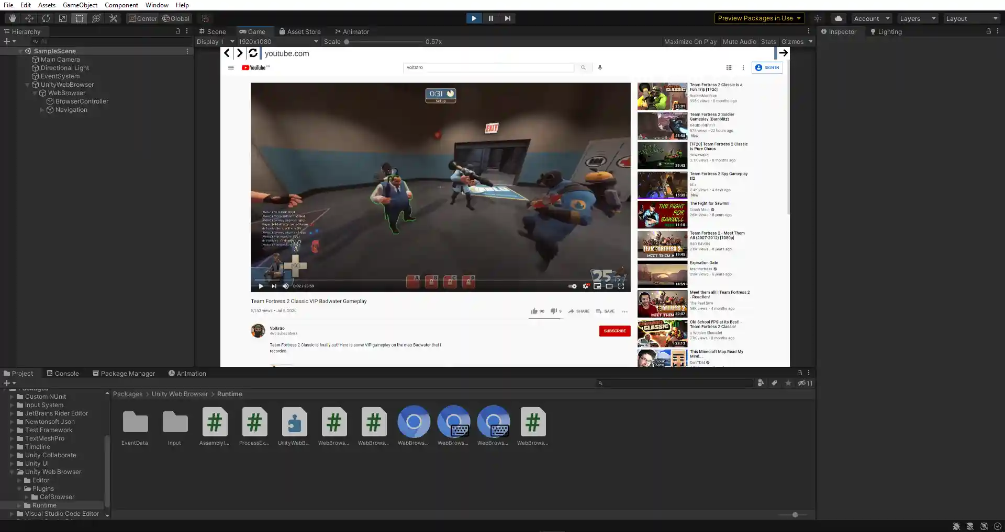
Task: Open the YouTube apps grid icon
Action: click(x=729, y=67)
